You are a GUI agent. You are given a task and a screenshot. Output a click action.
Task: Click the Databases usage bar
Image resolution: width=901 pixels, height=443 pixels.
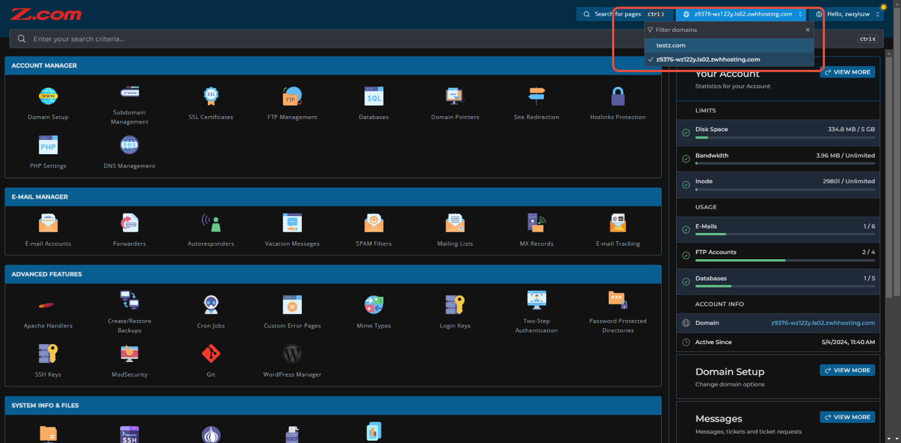(785, 286)
